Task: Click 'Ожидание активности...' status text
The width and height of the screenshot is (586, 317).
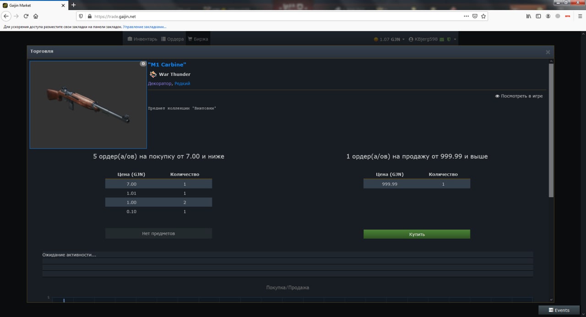Action: click(x=69, y=255)
